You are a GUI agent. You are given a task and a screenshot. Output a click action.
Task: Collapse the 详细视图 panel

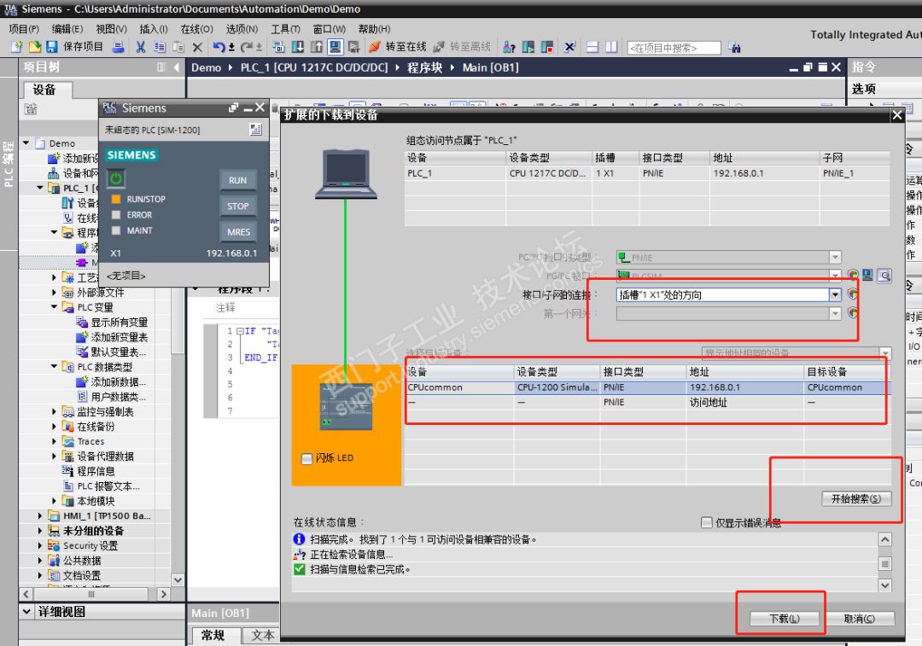[x=26, y=612]
